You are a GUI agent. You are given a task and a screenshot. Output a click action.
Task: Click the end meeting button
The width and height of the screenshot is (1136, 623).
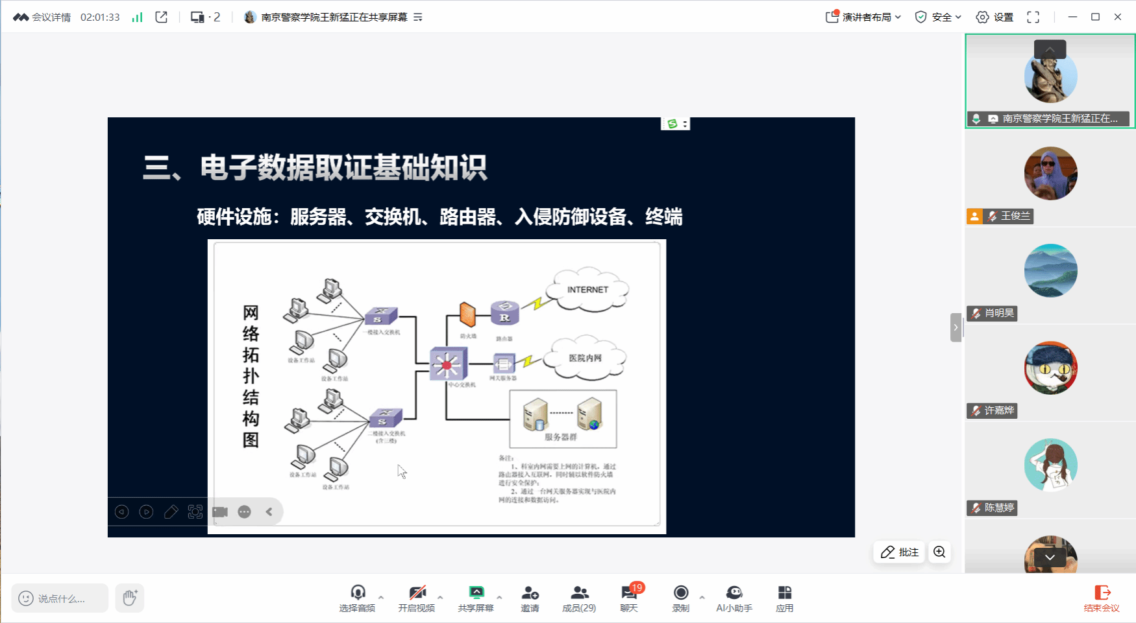pos(1101,598)
